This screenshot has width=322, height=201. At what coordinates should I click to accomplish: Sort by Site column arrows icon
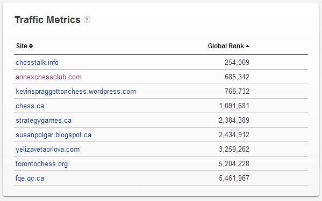click(31, 46)
